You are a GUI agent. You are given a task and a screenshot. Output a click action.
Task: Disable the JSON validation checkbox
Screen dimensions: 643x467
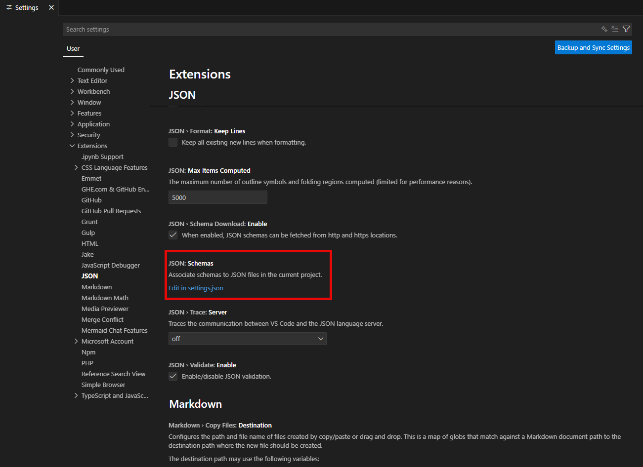click(173, 376)
